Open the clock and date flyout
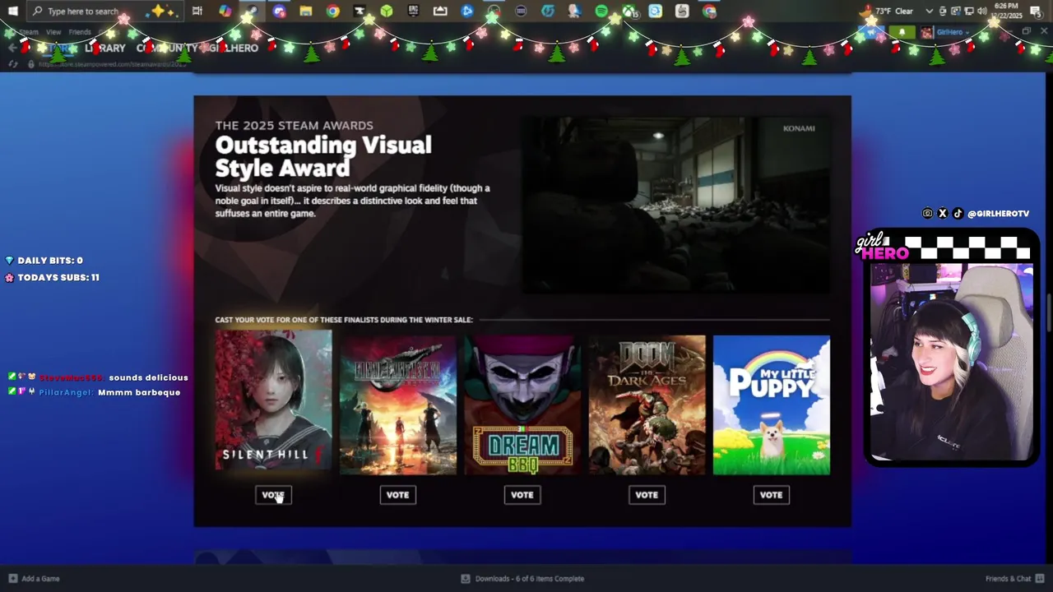This screenshot has width=1053, height=592. 1007,11
